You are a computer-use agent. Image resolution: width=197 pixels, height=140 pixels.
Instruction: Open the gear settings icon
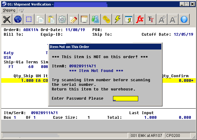click(x=62, y=19)
